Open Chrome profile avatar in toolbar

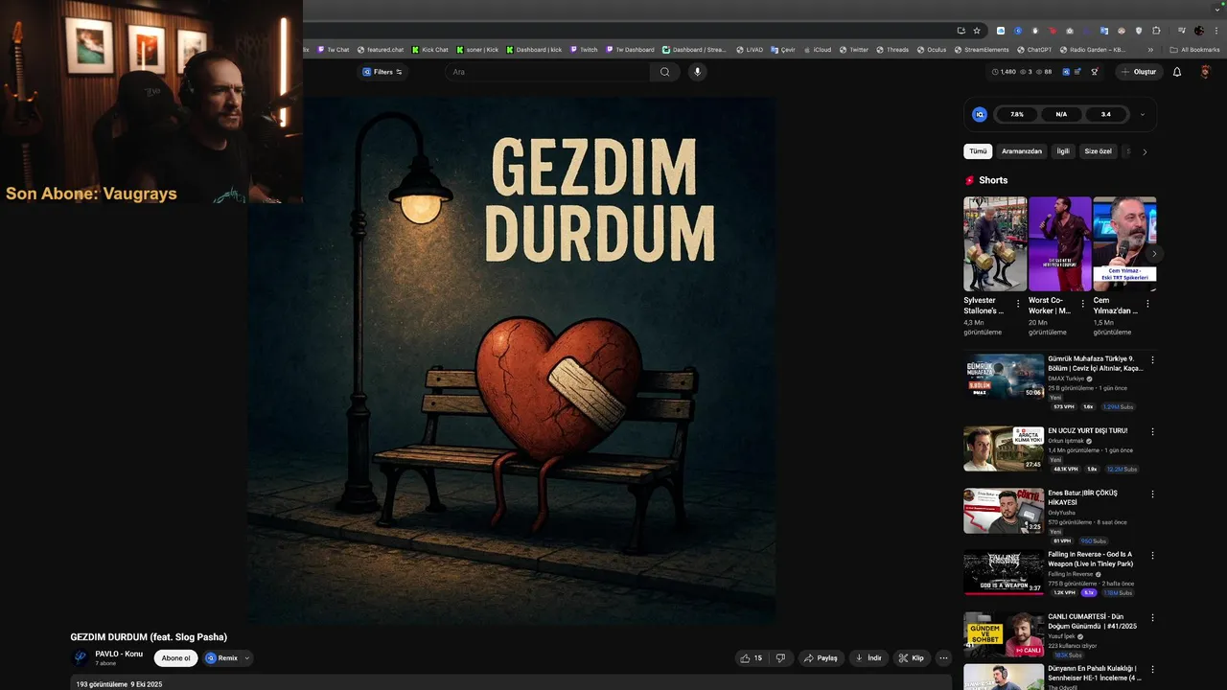point(1198,31)
